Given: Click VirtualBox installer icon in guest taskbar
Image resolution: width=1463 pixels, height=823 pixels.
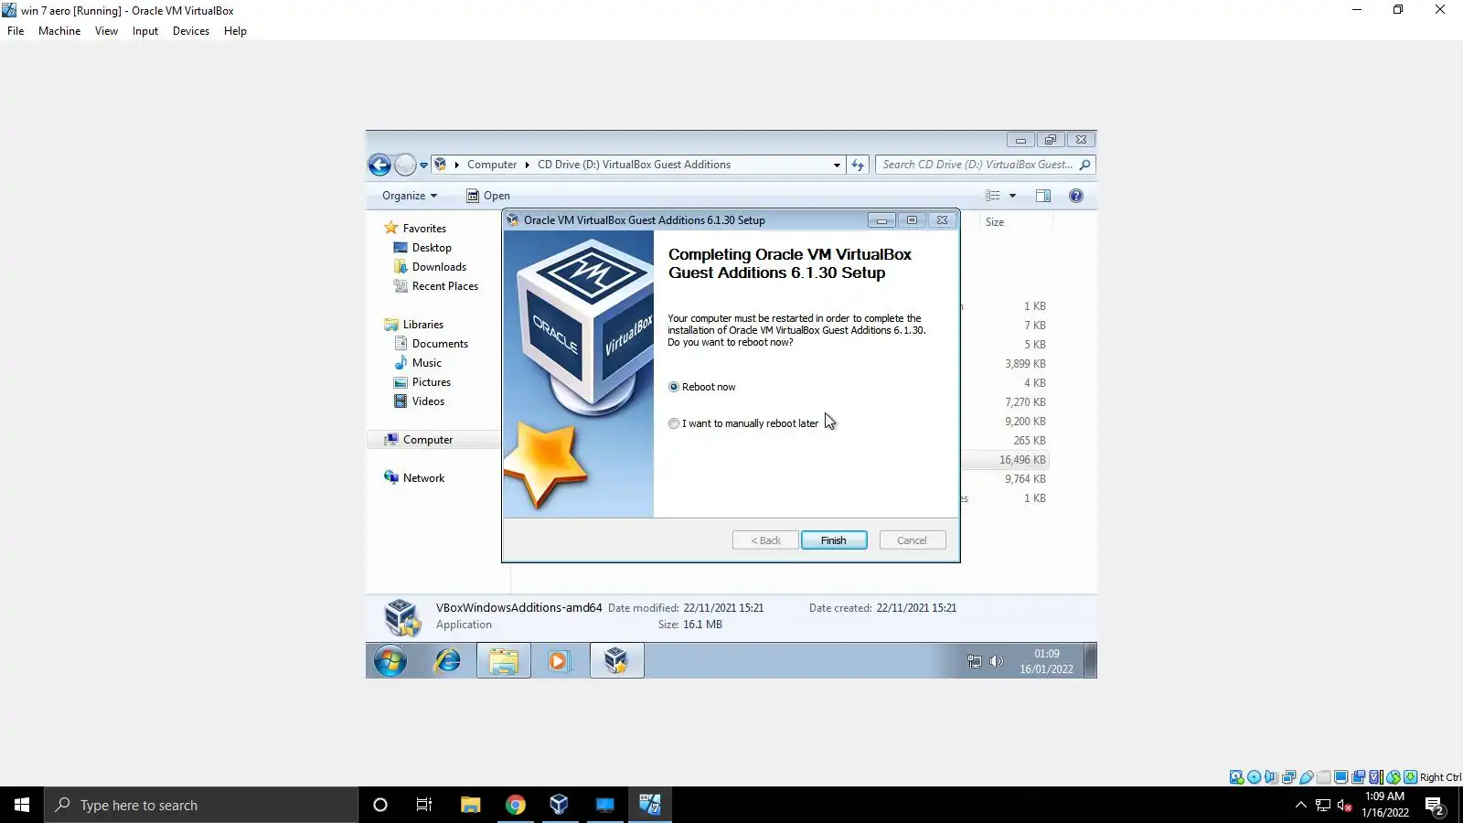Looking at the screenshot, I should click(x=616, y=660).
